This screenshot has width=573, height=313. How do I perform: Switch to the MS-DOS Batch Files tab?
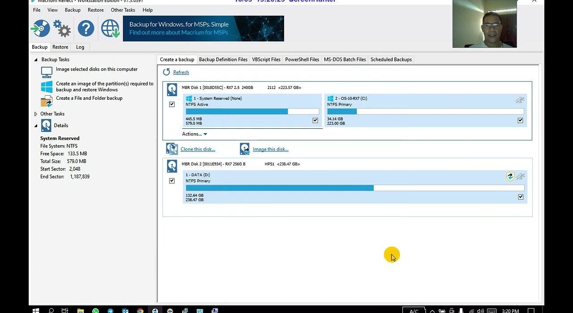pos(345,59)
